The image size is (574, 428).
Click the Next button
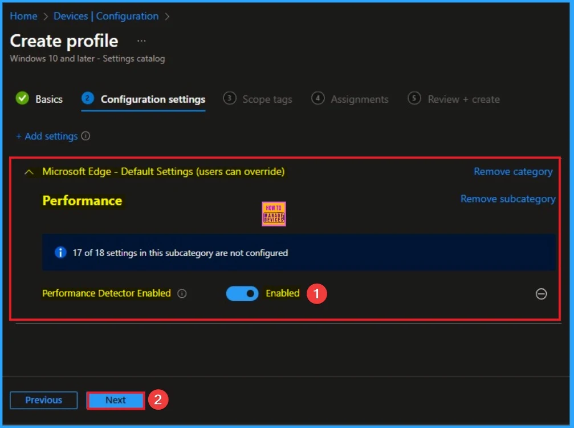[x=116, y=400]
